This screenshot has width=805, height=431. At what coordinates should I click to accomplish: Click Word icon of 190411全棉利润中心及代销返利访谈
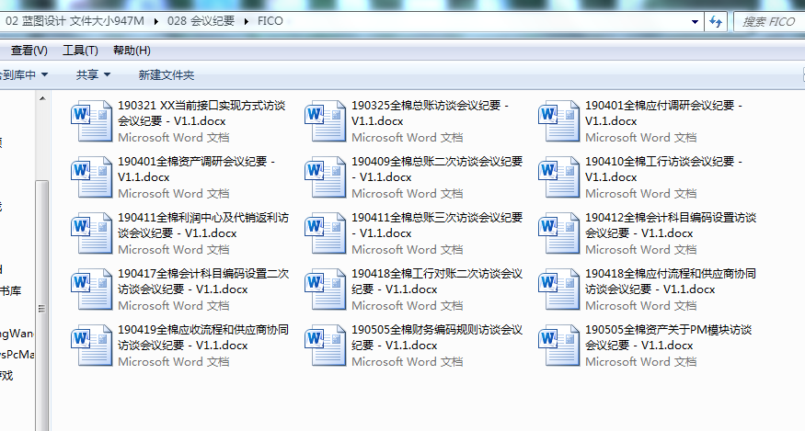91,233
